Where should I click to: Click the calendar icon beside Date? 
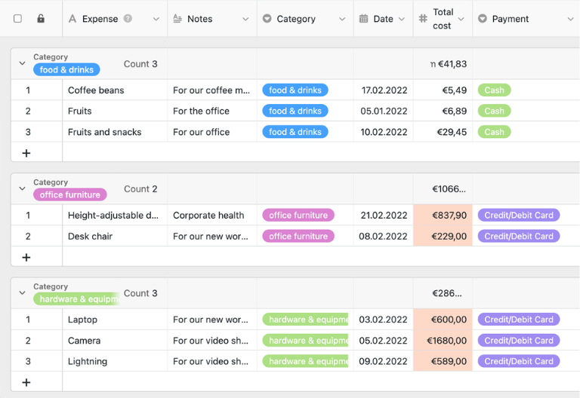[x=363, y=19]
